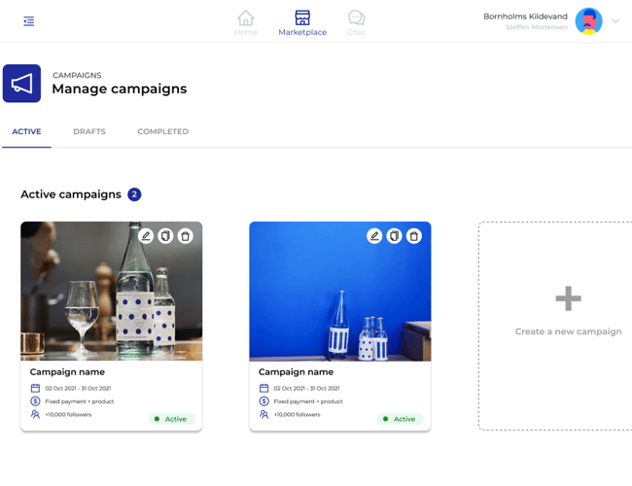This screenshot has width=632, height=486.
Task: Open the Marketplace section
Action: pyautogui.click(x=302, y=23)
